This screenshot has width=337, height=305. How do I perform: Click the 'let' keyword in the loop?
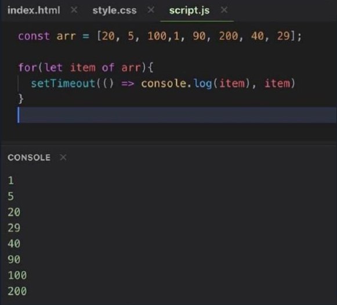coord(54,67)
